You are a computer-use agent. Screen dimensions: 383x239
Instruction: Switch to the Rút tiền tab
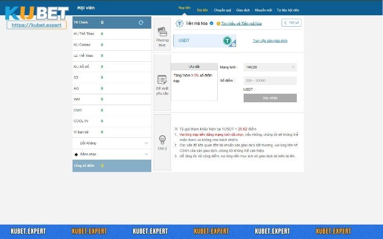tap(202, 10)
